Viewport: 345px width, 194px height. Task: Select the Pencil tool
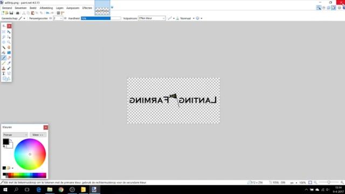pyautogui.click(x=4, y=63)
